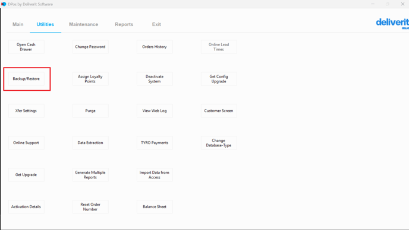This screenshot has width=409, height=230.
Task: Click the Online Lead Times button
Action: (219, 47)
